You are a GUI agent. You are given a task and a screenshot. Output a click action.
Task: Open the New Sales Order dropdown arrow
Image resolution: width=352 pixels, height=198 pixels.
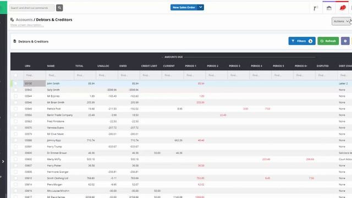pos(201,7)
